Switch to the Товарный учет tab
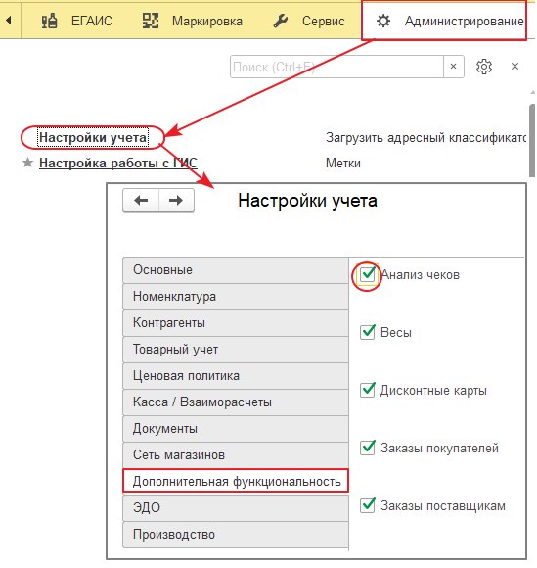The width and height of the screenshot is (537, 568). 236,350
